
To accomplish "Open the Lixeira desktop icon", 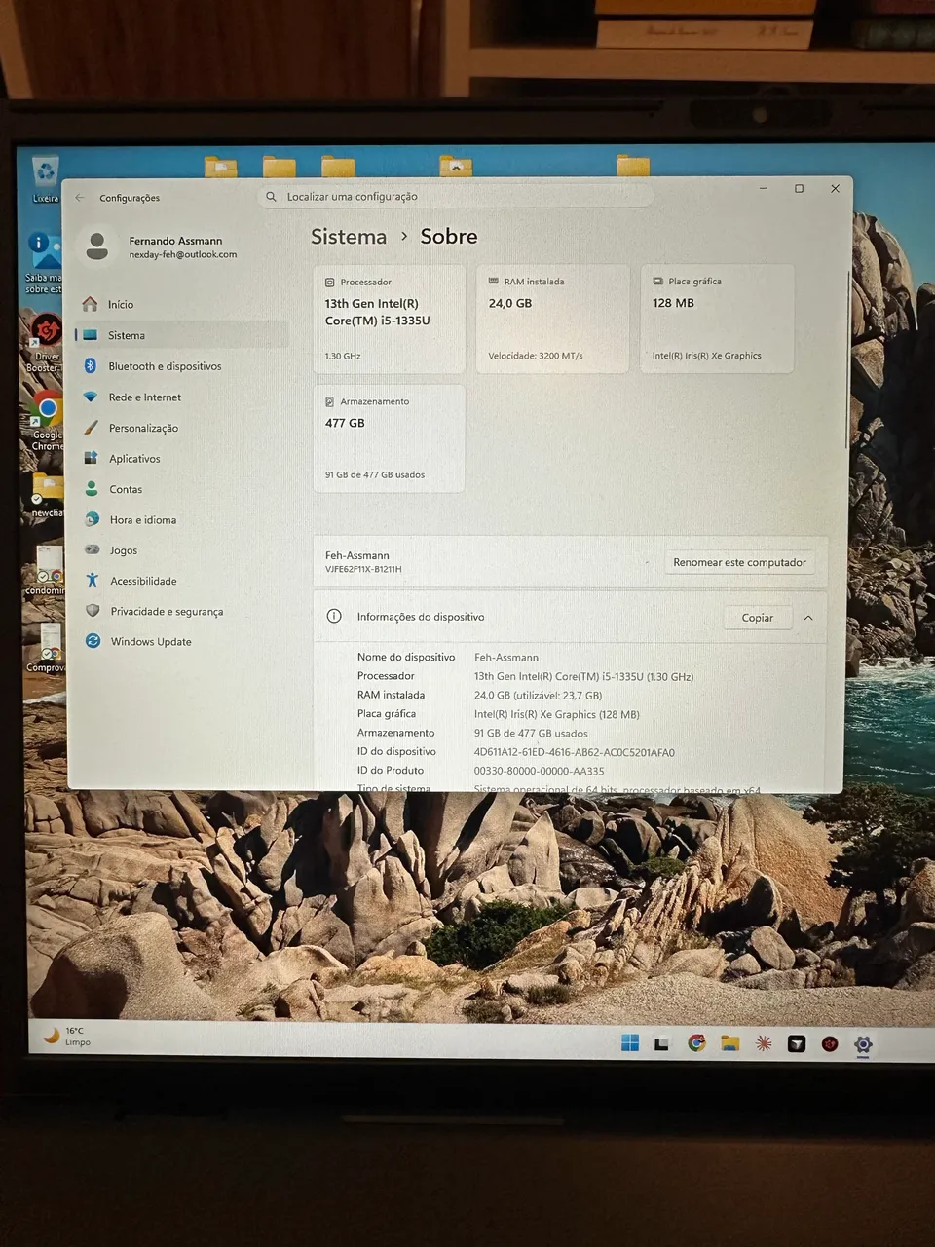I will coord(46,179).
